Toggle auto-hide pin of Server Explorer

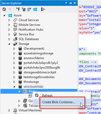coord(71,3)
